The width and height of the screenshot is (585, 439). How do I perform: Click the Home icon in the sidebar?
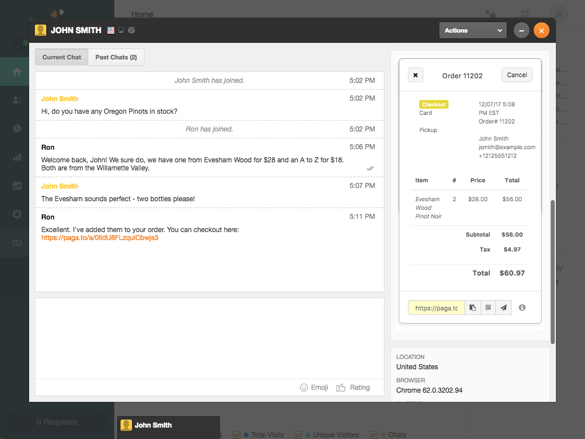coord(17,71)
